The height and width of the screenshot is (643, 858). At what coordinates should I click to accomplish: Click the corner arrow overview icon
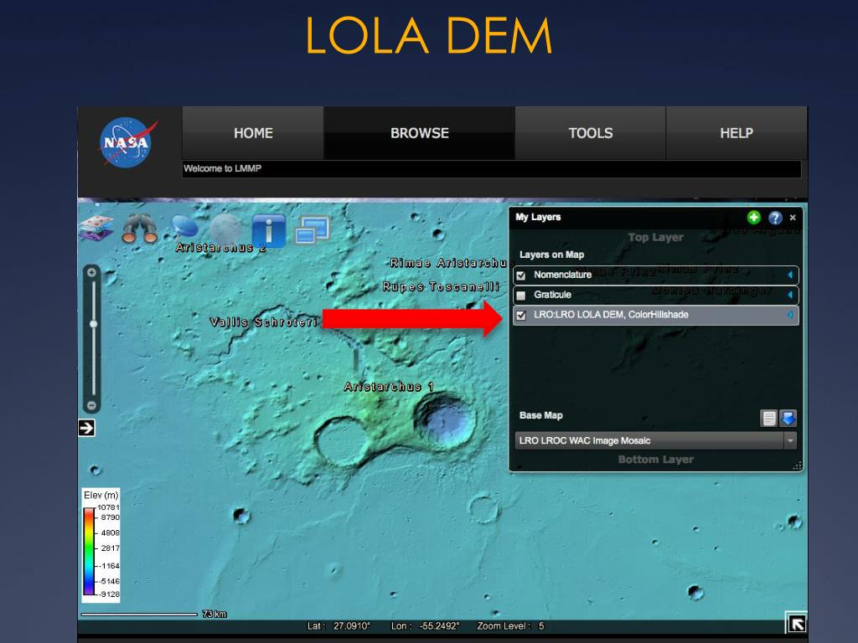click(796, 623)
